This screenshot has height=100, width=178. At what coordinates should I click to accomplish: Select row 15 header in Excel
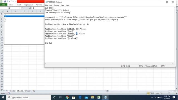pyautogui.click(x=2, y=50)
